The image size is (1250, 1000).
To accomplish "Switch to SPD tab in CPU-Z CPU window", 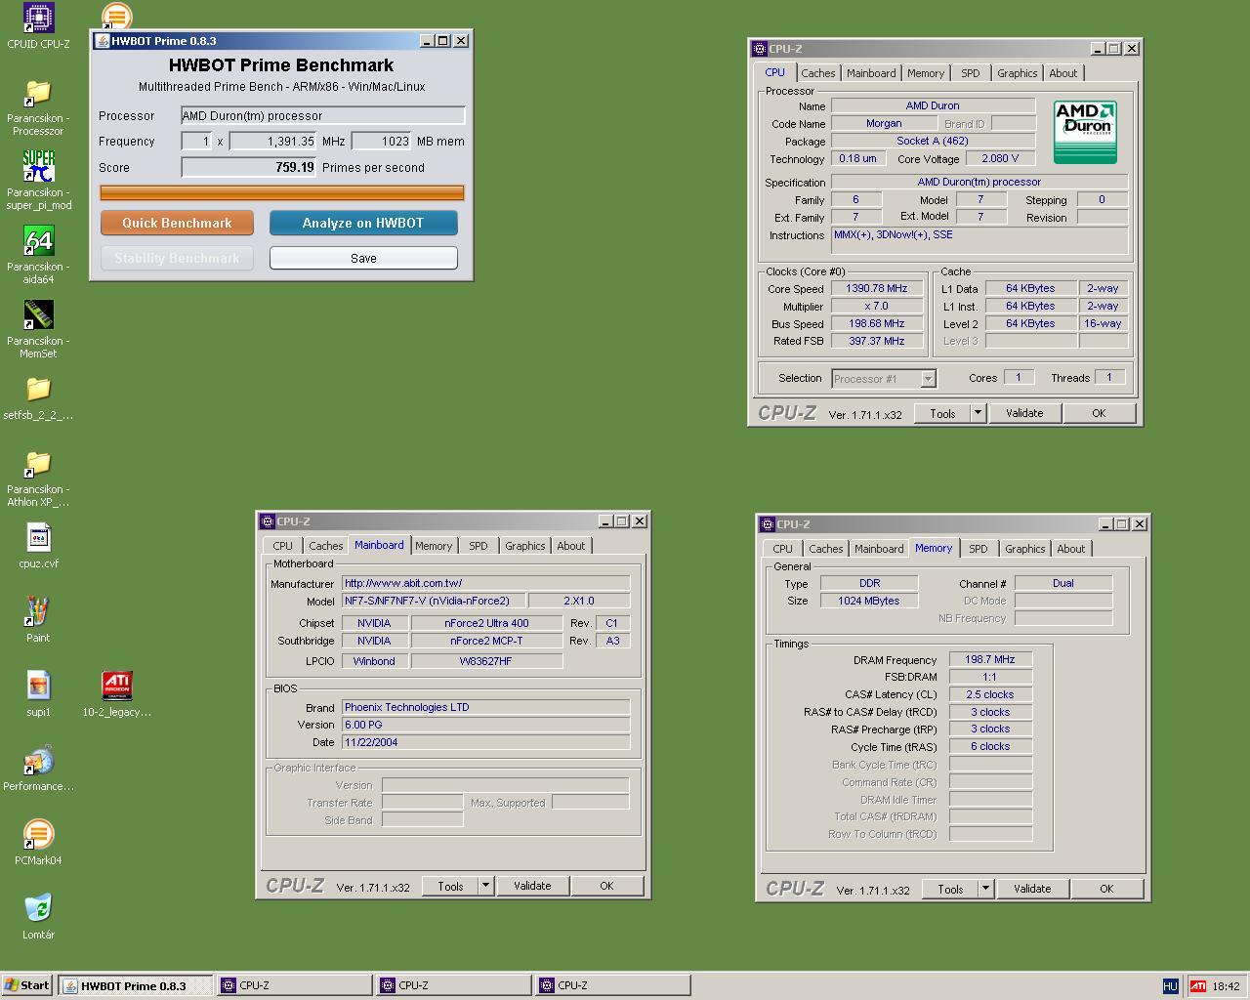I will [x=970, y=73].
